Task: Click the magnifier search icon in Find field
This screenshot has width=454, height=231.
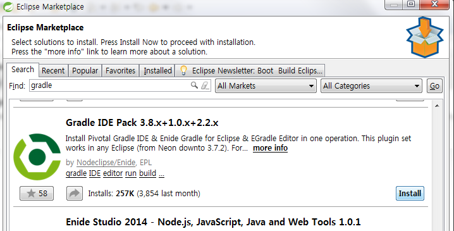Action: (194, 85)
